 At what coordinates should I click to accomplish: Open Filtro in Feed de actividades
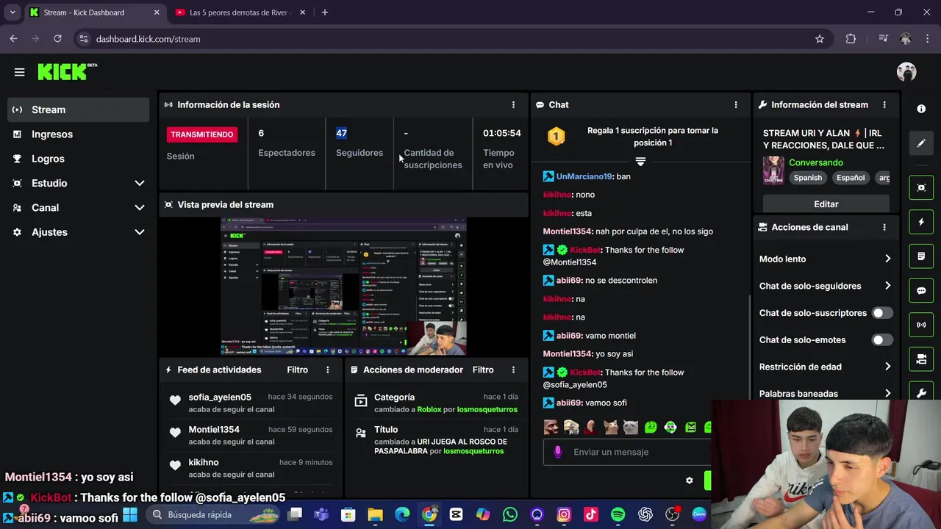(x=297, y=370)
